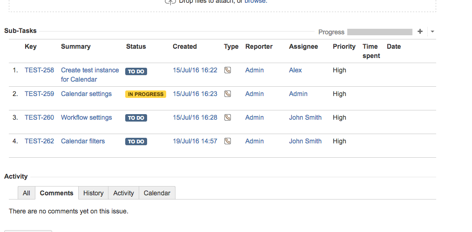Open issue TEST-260
Image resolution: width=472 pixels, height=232 pixels.
pyautogui.click(x=40, y=118)
